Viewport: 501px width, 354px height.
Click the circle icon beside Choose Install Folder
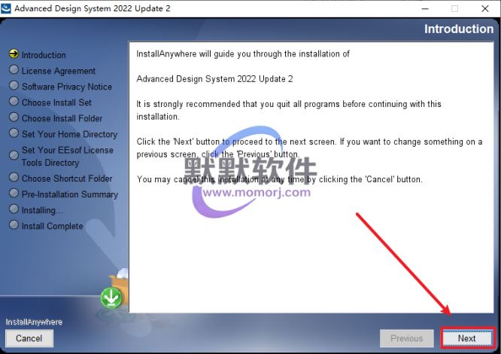14,117
